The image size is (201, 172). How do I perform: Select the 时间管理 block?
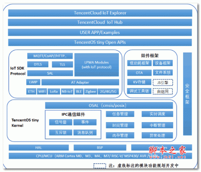click(x=120, y=125)
